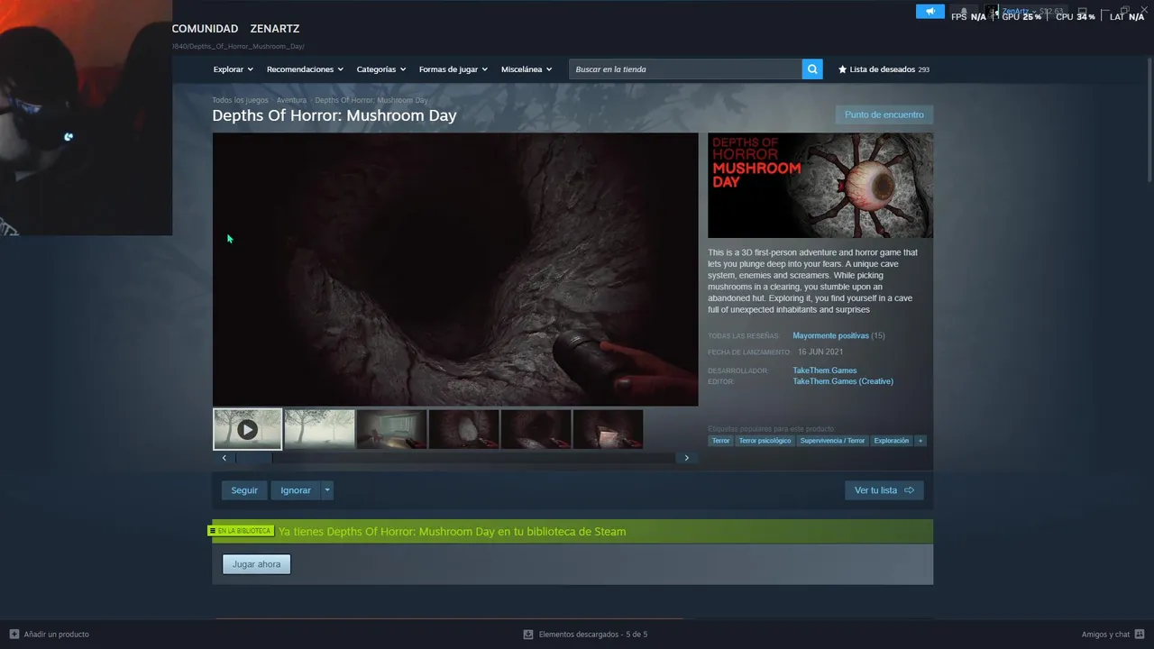
Task: Click the Todos los juegos breadcrumb
Action: [240, 100]
